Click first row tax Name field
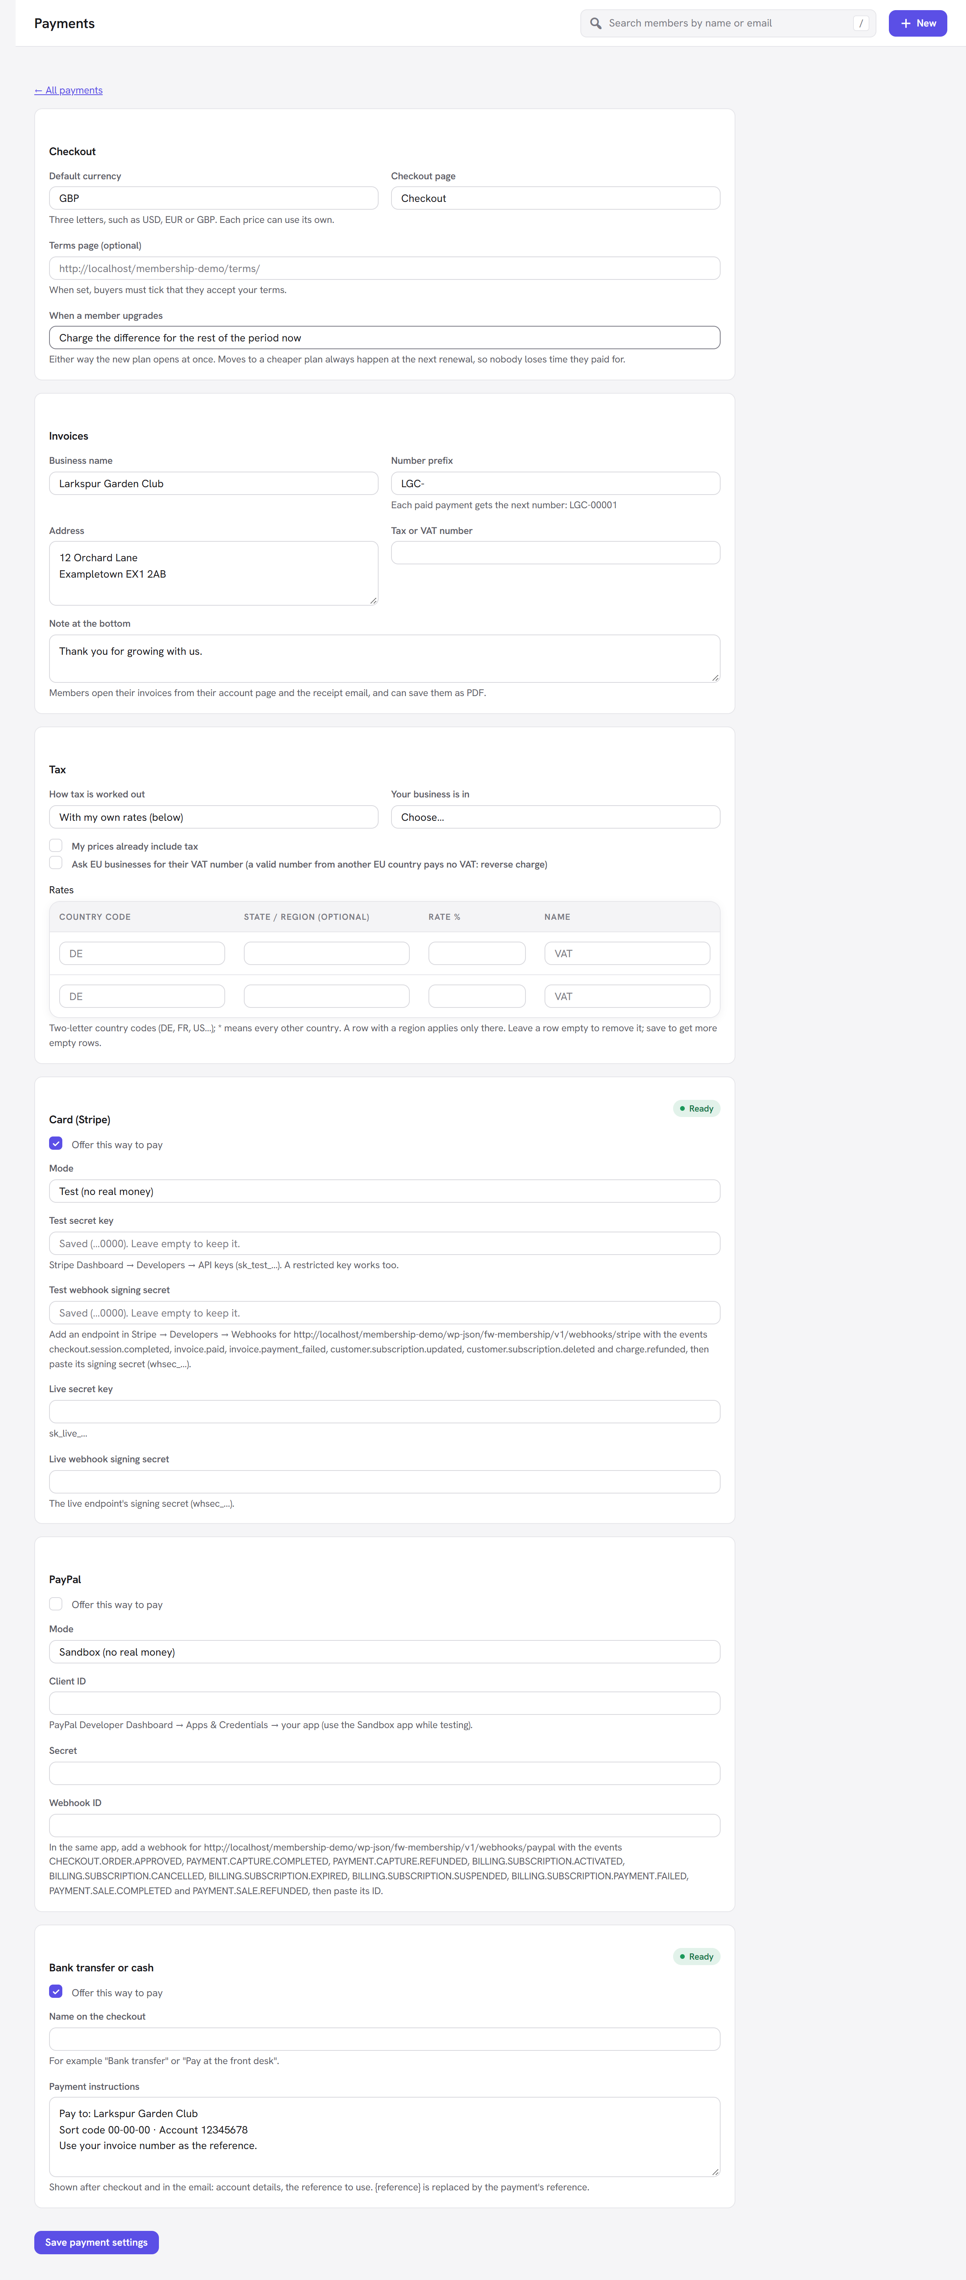The width and height of the screenshot is (966, 2280). click(627, 953)
